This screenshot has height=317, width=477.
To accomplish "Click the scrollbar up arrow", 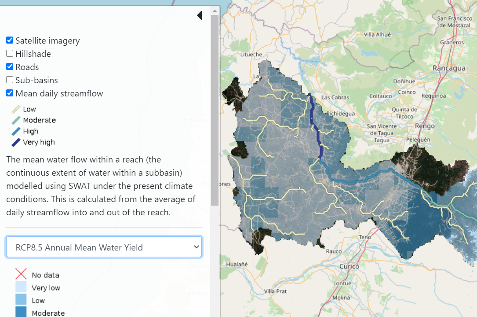I will (215, 11).
